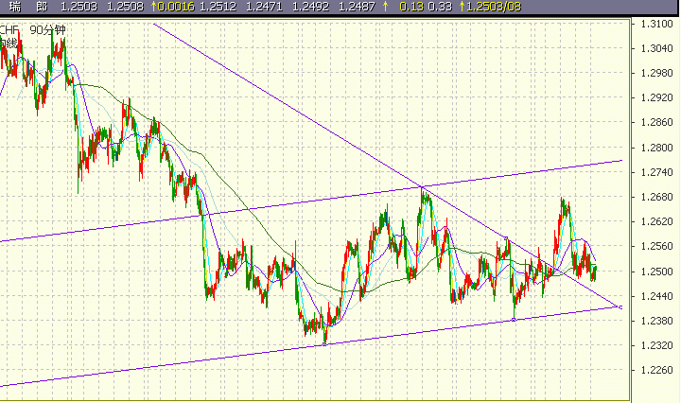Click the 1.2500 price axis label

point(656,272)
